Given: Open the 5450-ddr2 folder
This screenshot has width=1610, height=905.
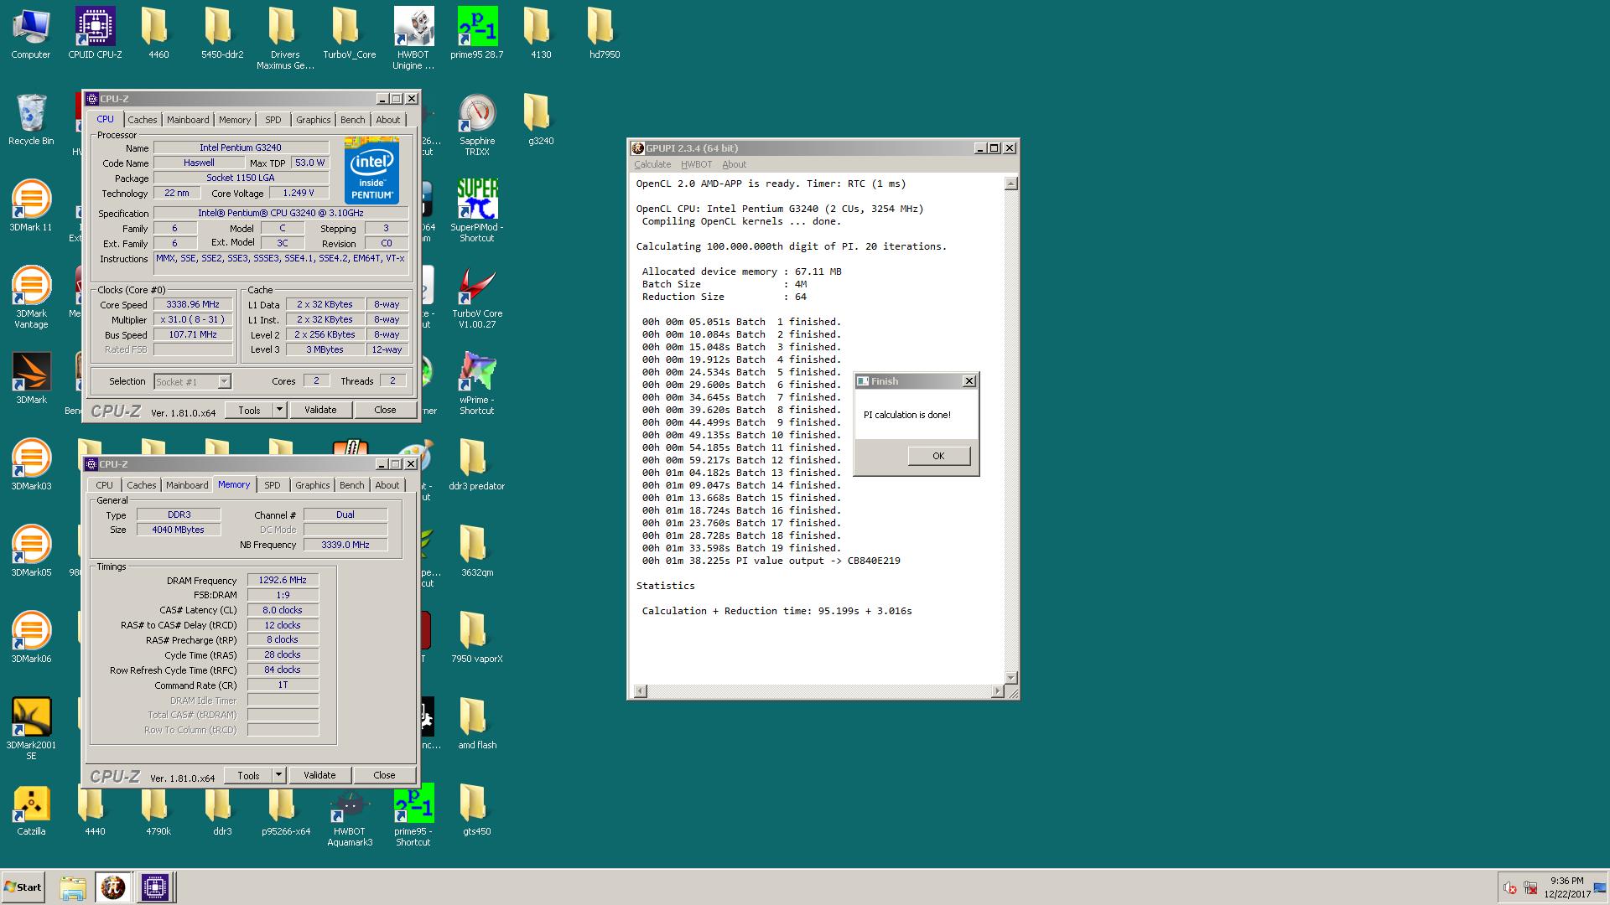Looking at the screenshot, I should pyautogui.click(x=221, y=34).
